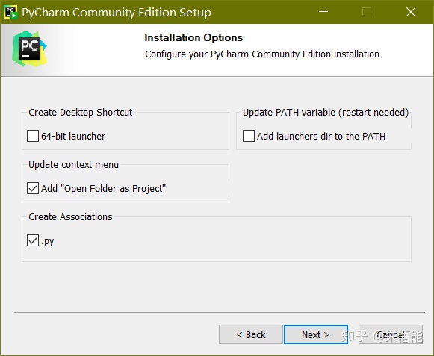Close the PyCharm Community Edition Setup window
Viewport: 434px width, 356px height.
[411, 12]
